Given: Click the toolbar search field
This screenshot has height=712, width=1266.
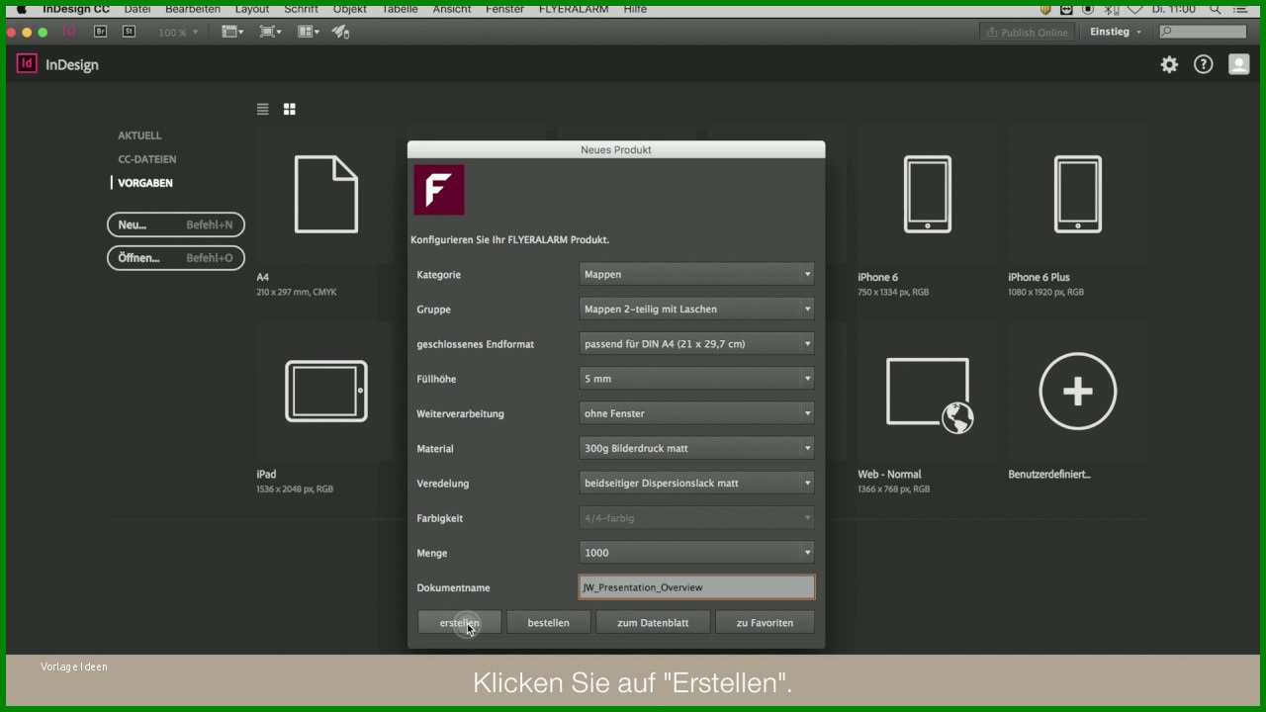Looking at the screenshot, I should tap(1203, 32).
